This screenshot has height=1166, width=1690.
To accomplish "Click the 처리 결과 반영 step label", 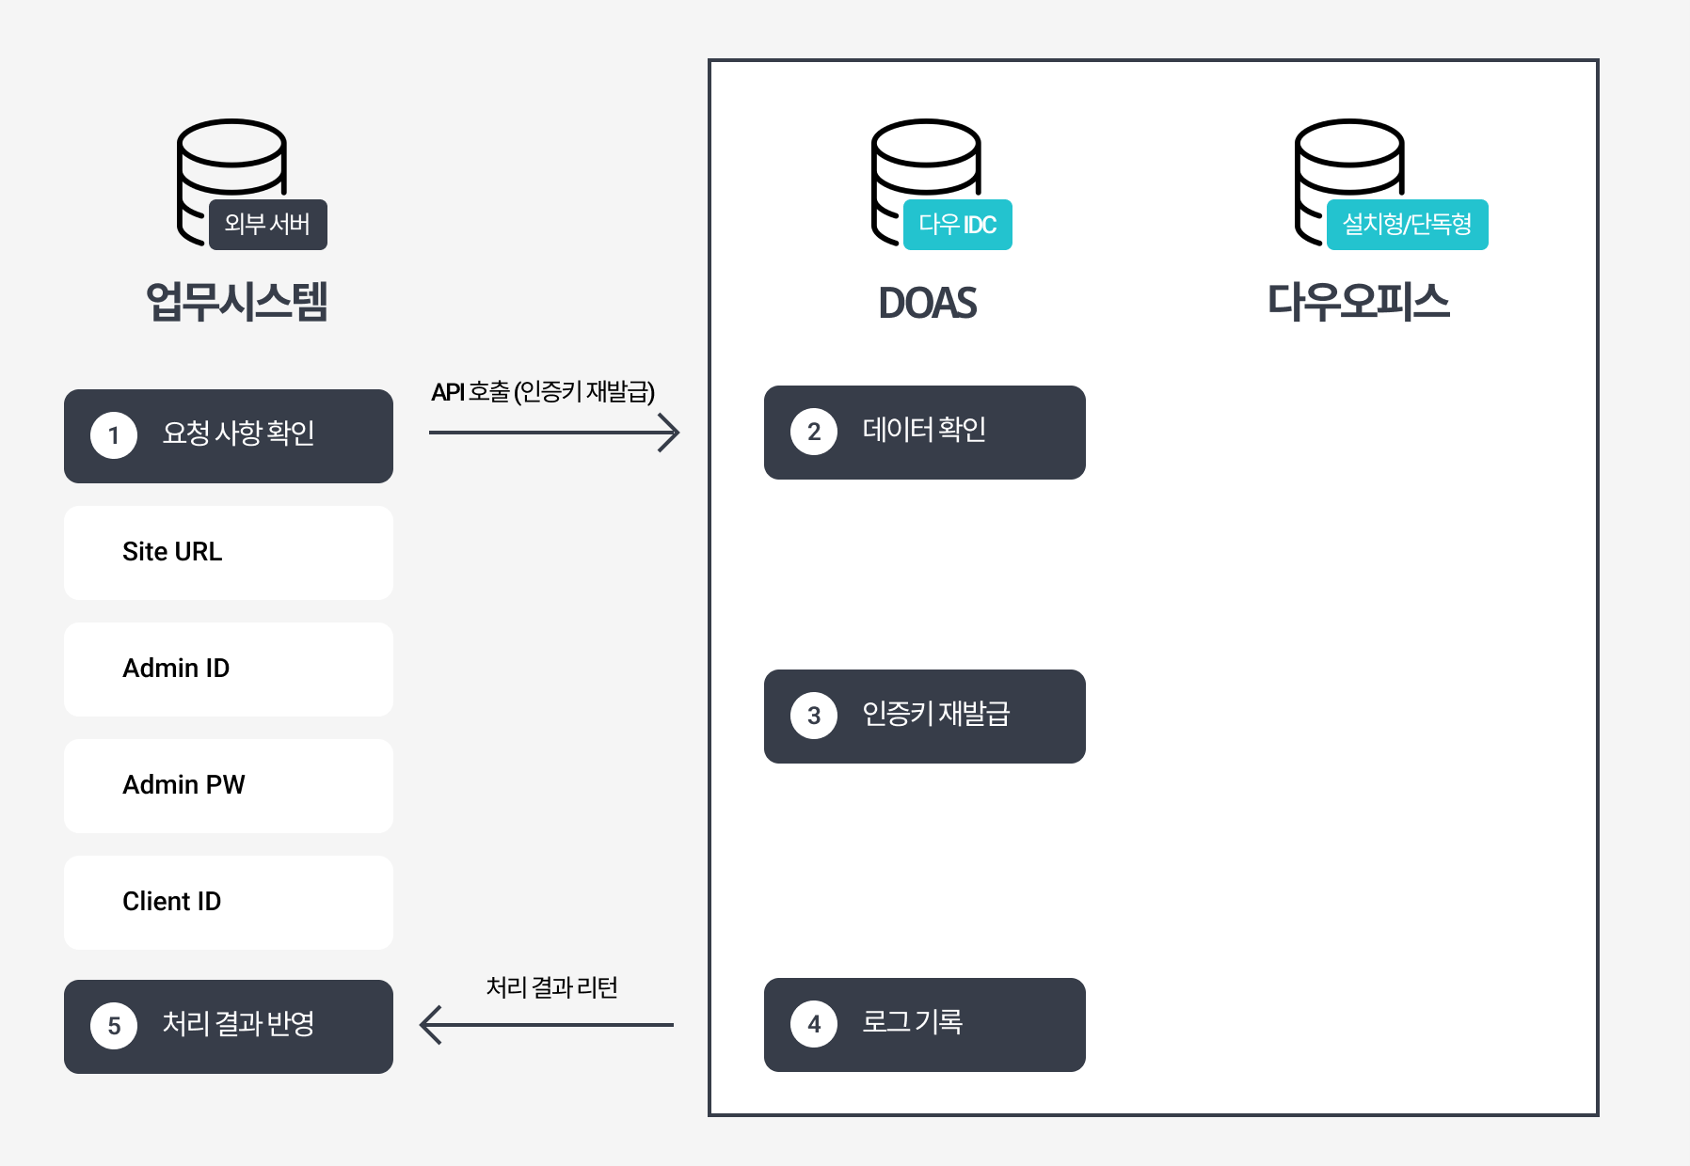I will (238, 1025).
